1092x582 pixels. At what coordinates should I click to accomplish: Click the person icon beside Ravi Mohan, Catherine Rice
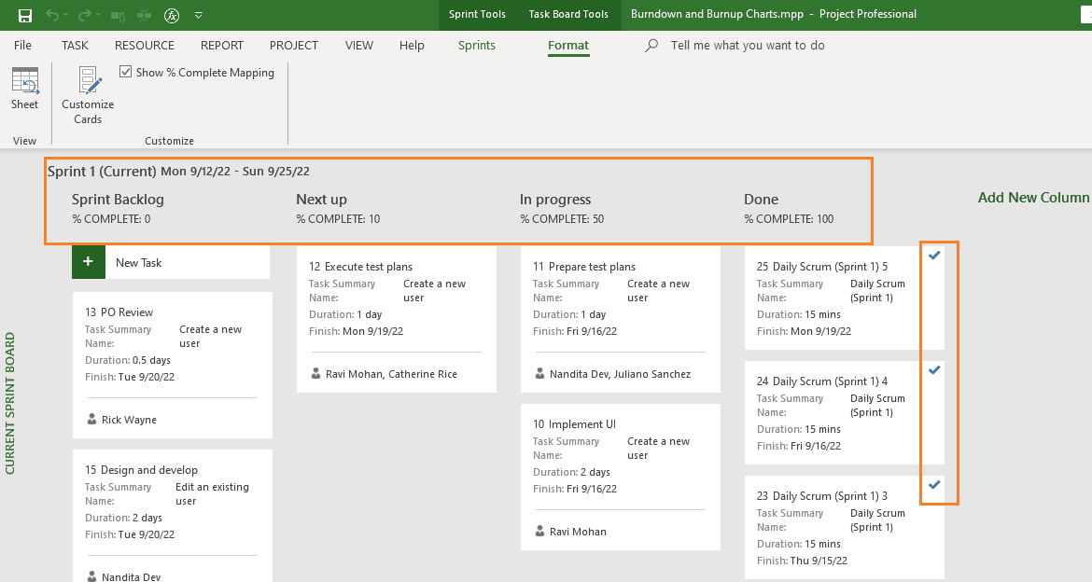pyautogui.click(x=316, y=374)
